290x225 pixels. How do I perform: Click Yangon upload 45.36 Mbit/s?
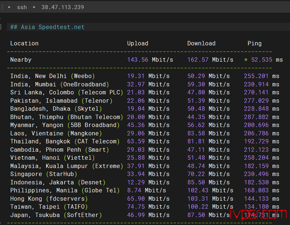148,125
